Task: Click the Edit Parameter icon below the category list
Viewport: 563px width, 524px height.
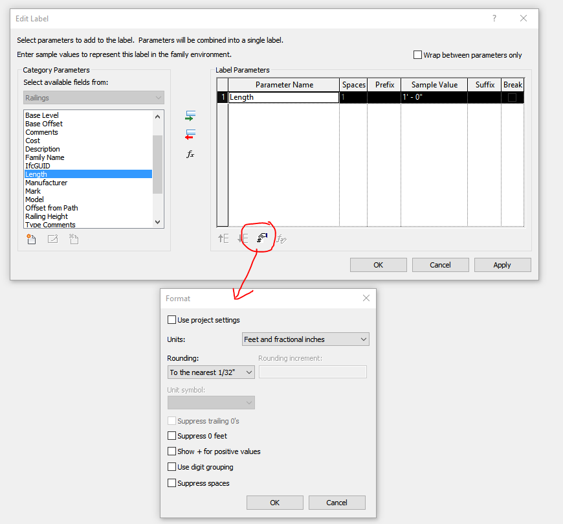Action: click(x=53, y=239)
